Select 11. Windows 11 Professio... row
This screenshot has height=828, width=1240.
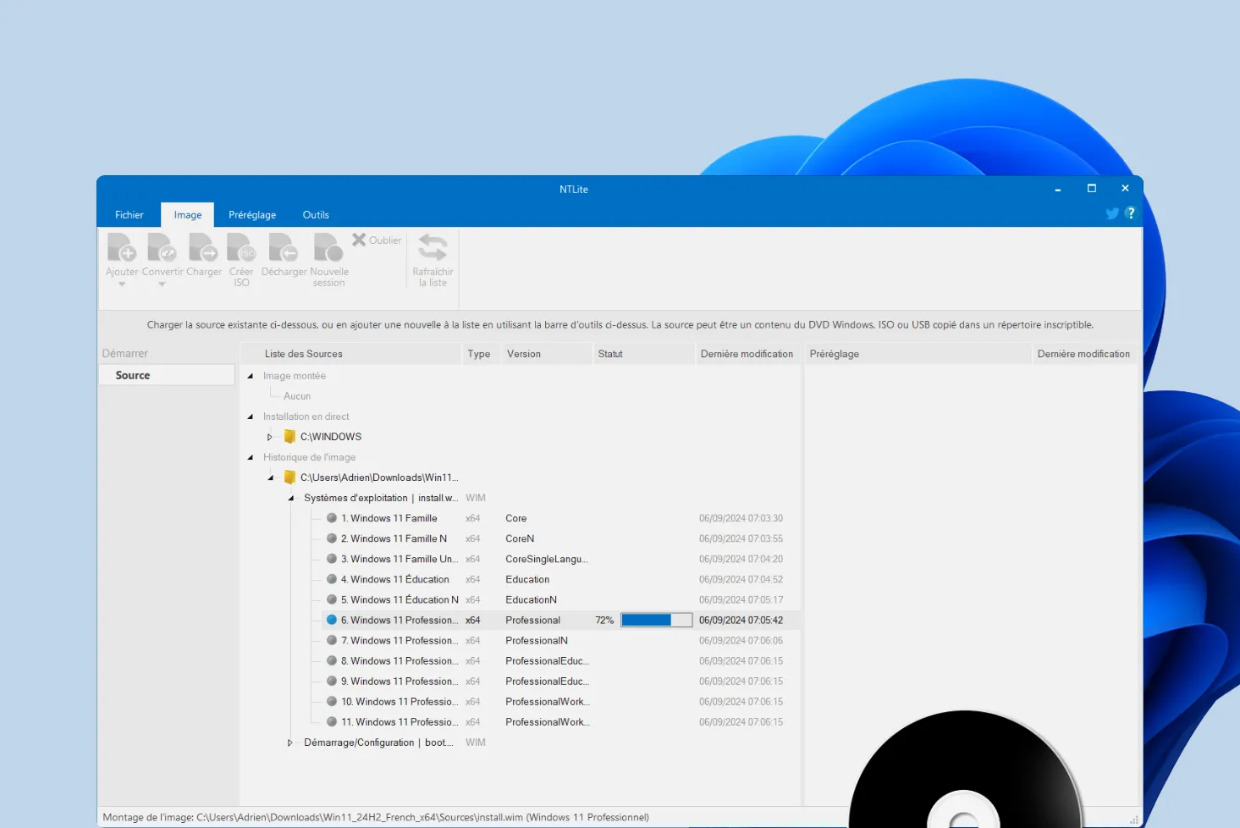[560, 722]
